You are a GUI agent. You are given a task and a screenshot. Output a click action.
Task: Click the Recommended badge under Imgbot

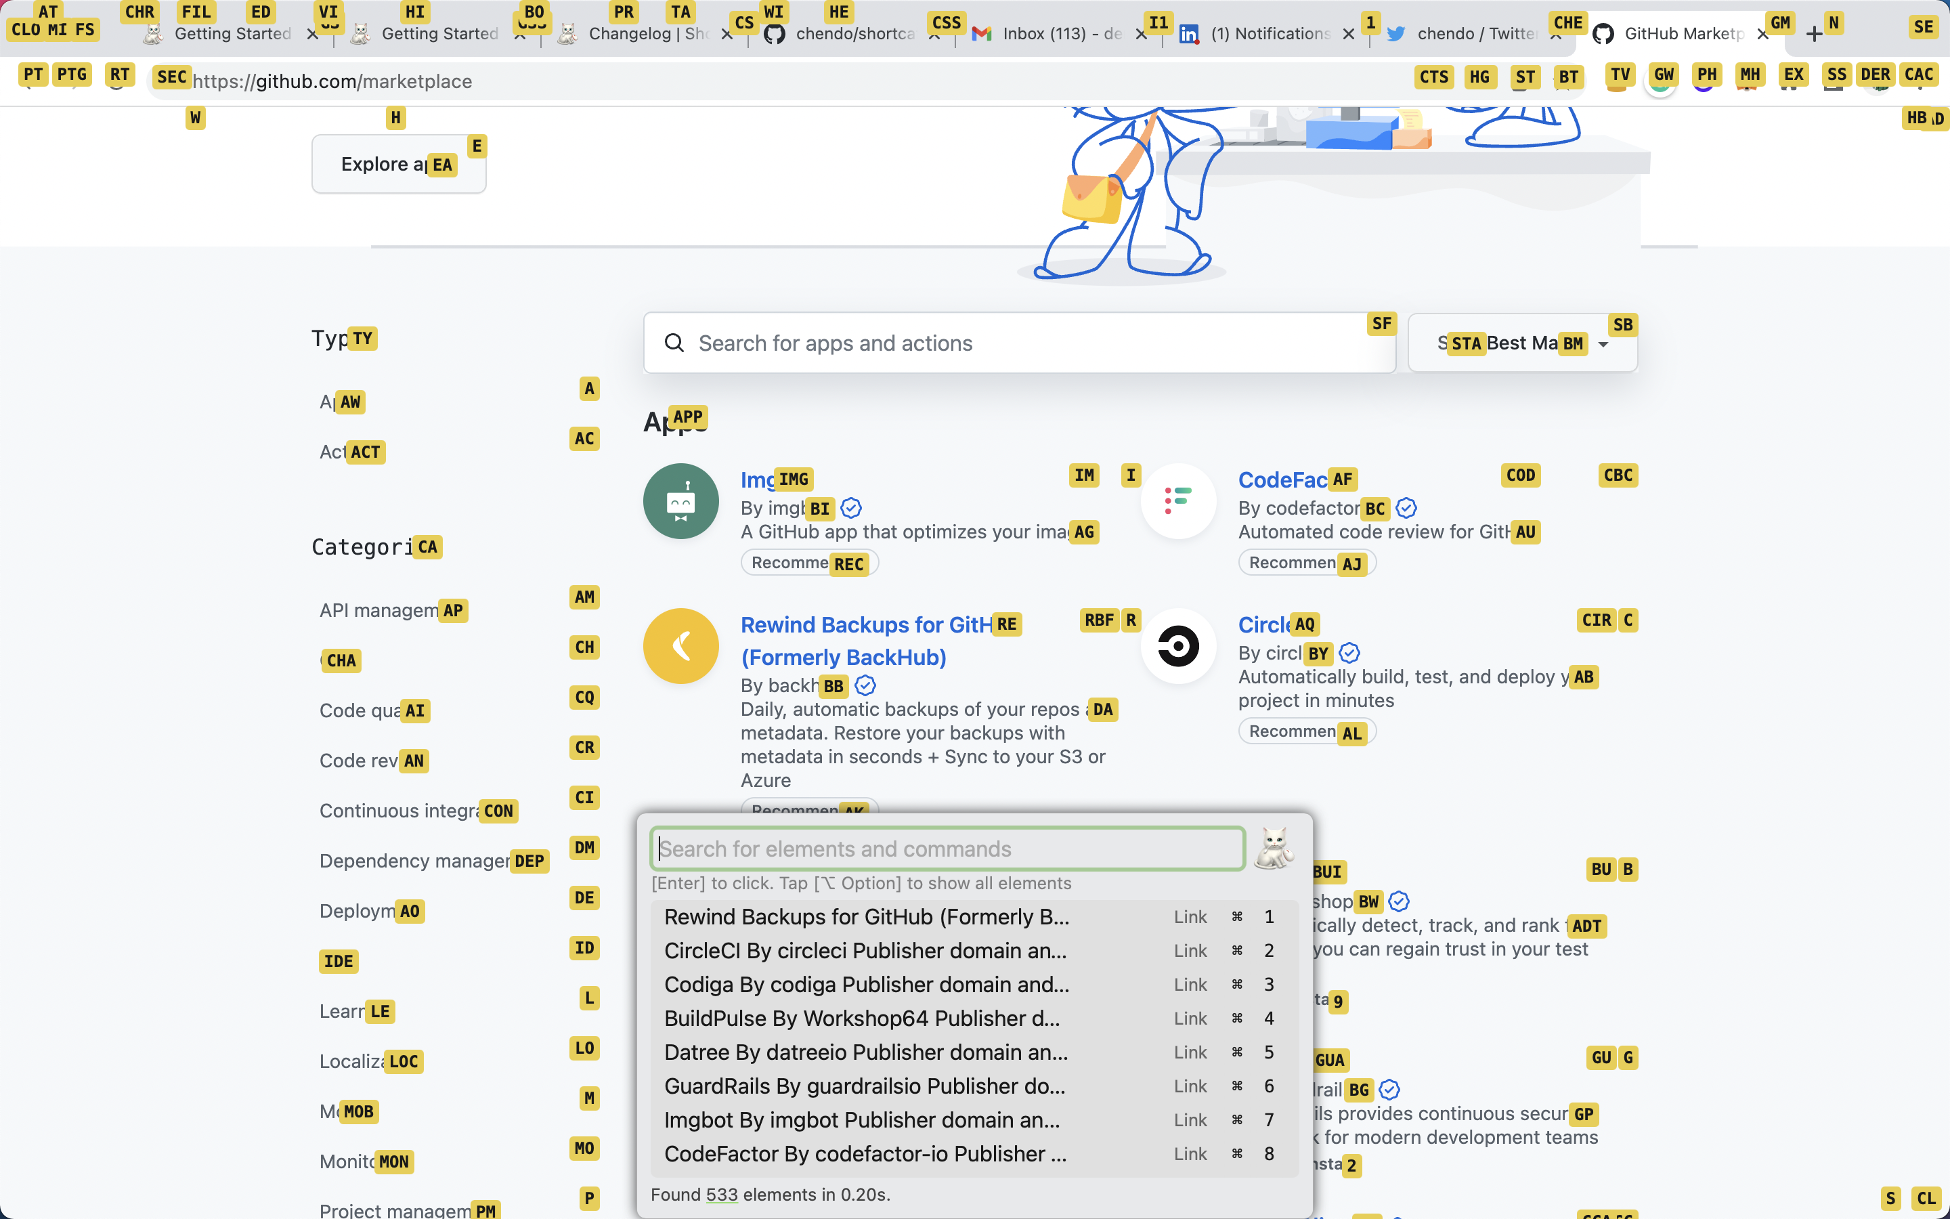coord(809,563)
